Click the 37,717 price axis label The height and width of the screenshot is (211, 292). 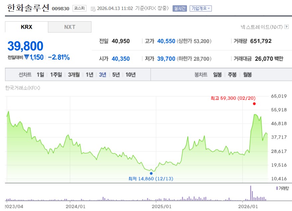(279, 137)
